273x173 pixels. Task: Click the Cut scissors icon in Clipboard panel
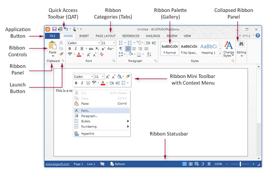click(61, 43)
